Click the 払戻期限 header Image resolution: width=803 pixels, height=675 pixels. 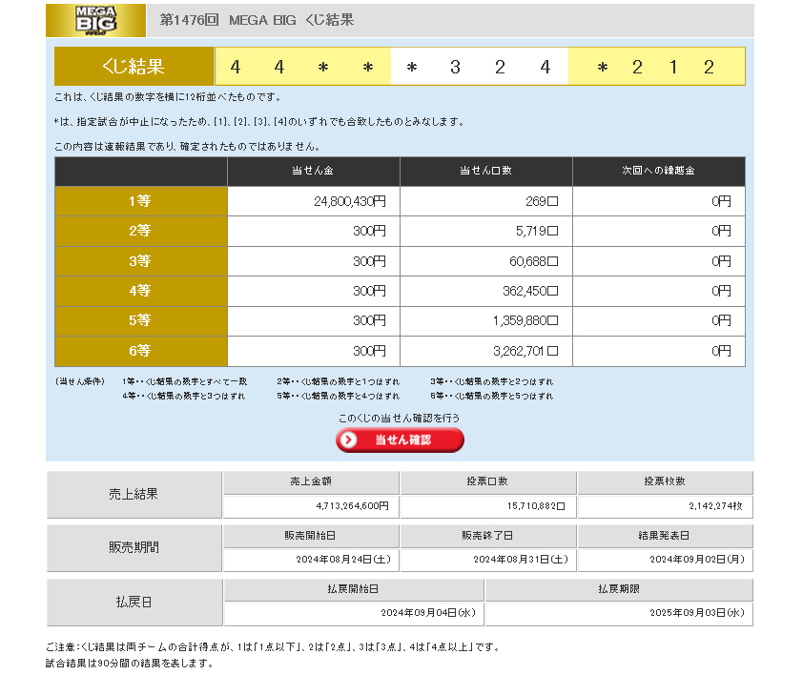(619, 589)
